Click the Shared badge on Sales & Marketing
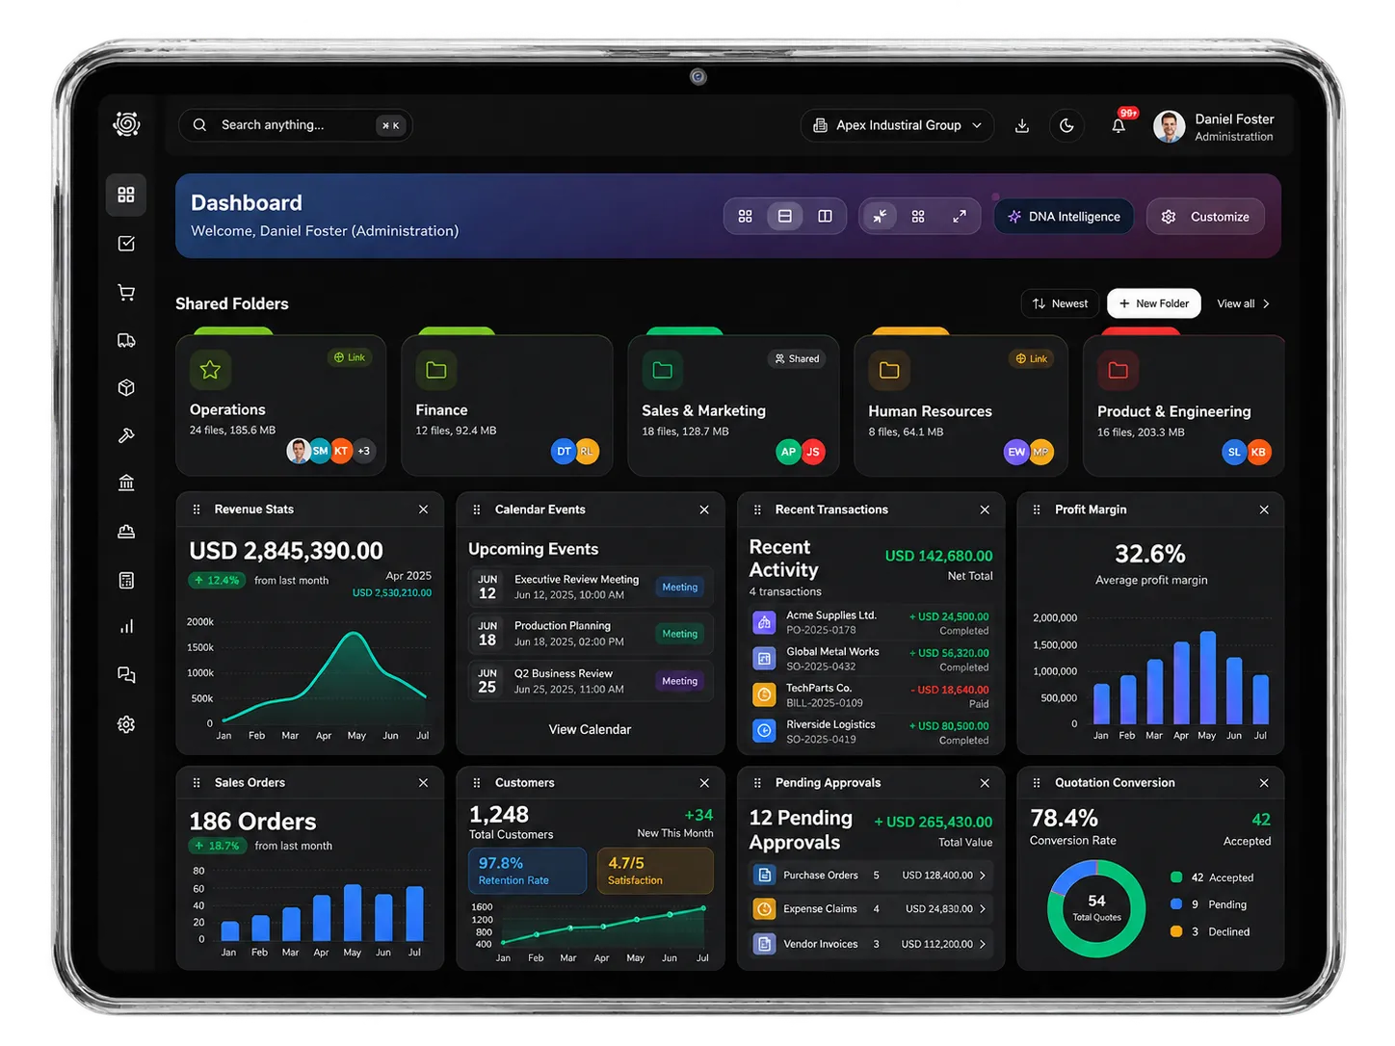Viewport: 1395px width, 1046px height. [798, 358]
